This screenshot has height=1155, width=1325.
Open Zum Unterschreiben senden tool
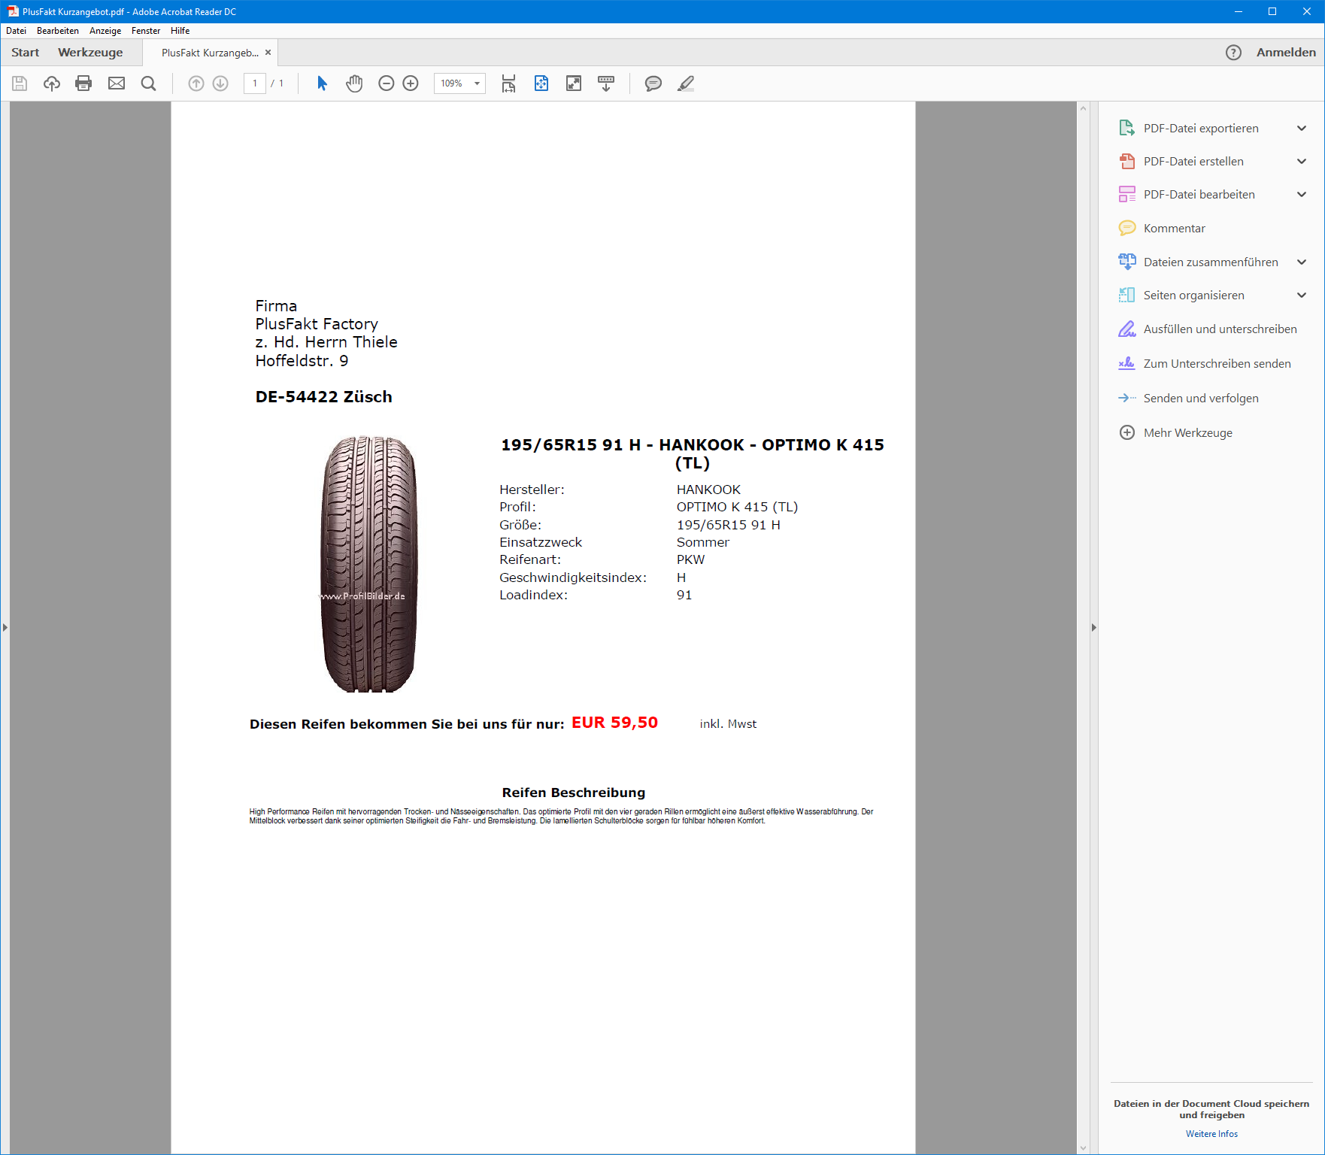click(x=1217, y=364)
